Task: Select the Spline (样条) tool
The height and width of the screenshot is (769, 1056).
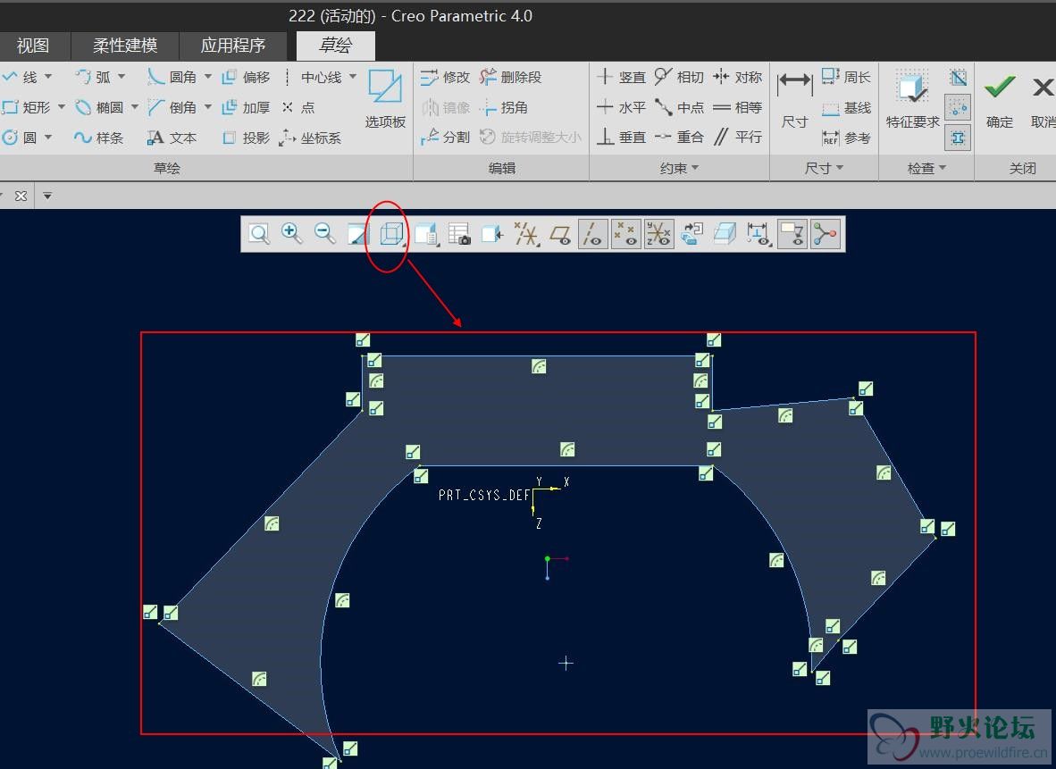Action: point(100,138)
